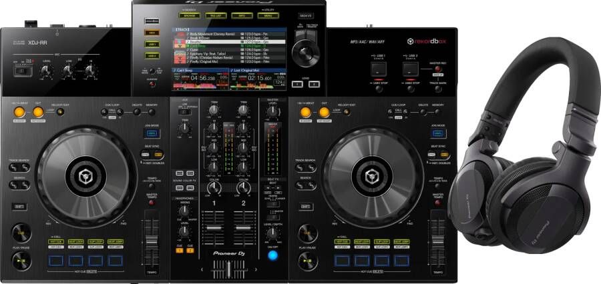Click RELOOP/EXIT button on left deck
The image size is (601, 284).
pos(60,112)
